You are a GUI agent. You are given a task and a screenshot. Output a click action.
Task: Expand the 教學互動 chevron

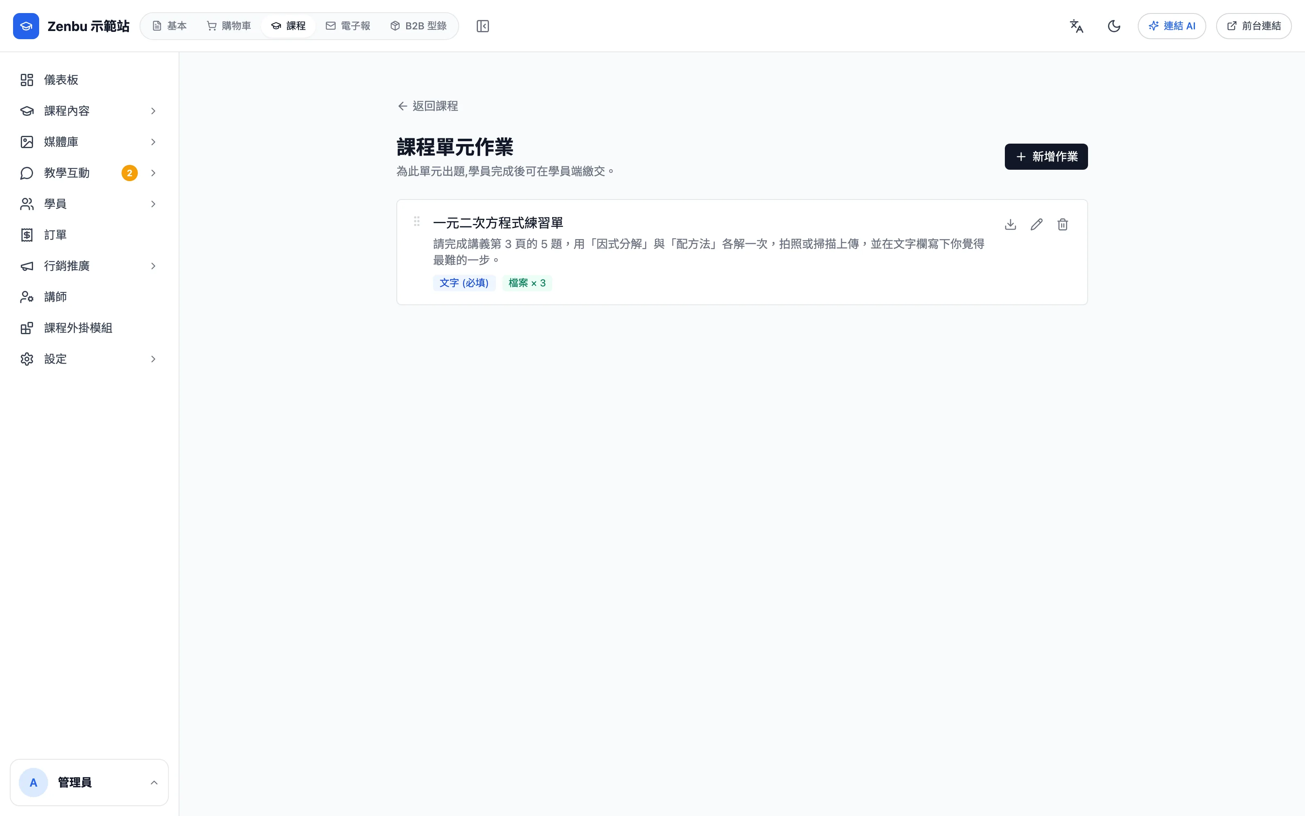click(x=153, y=173)
